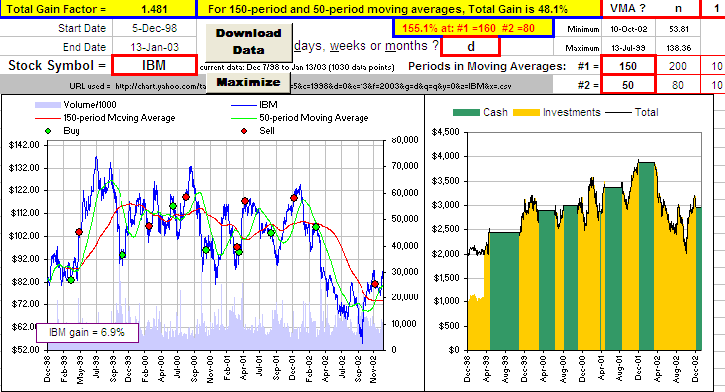725x392 pixels.
Task: Click the 80,000 volume axis label
Action: tap(404, 140)
